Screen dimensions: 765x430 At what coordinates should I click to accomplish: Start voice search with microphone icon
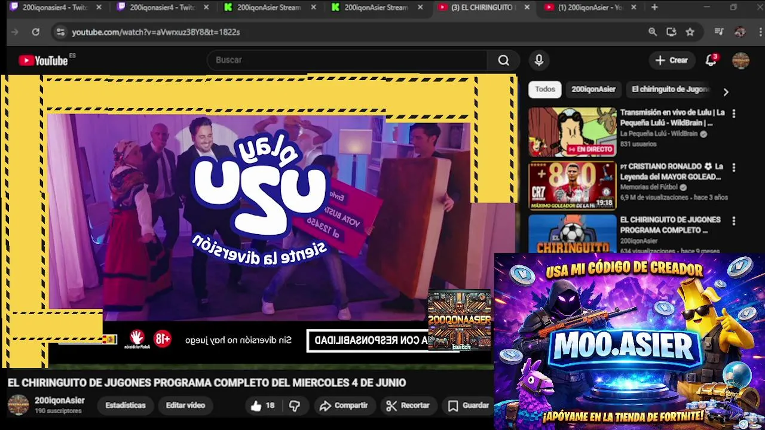(x=539, y=60)
